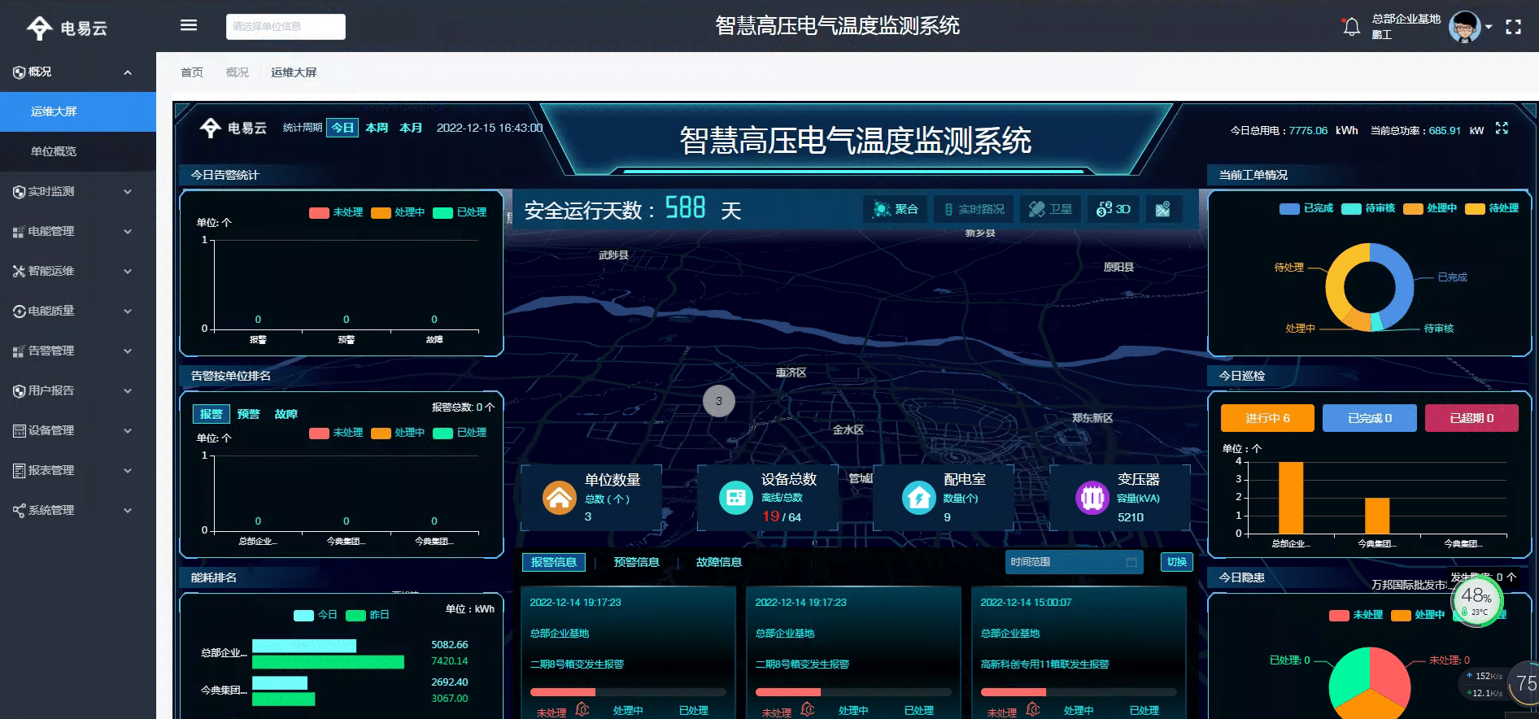
Task: Switch map to 卫星 satellite view
Action: click(1050, 209)
